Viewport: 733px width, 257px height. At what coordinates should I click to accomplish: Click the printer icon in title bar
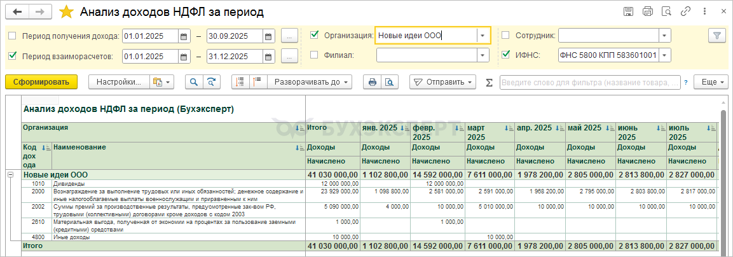coord(648,11)
